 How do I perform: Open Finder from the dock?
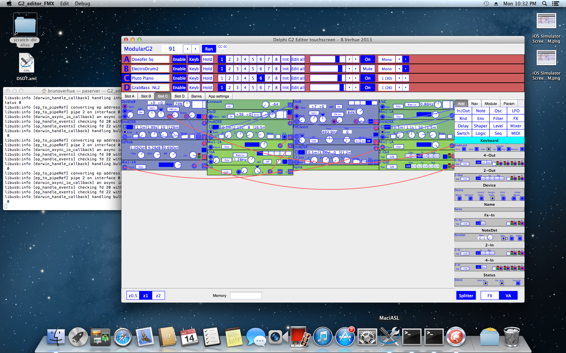coord(56,337)
